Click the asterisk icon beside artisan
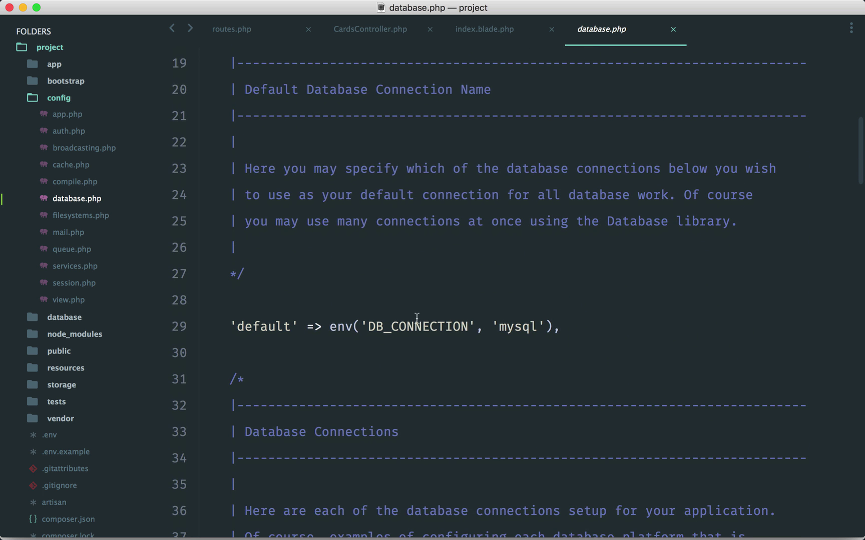Viewport: 865px width, 540px height. 33,502
